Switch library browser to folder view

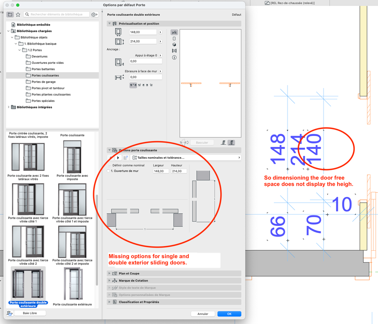tap(10, 14)
